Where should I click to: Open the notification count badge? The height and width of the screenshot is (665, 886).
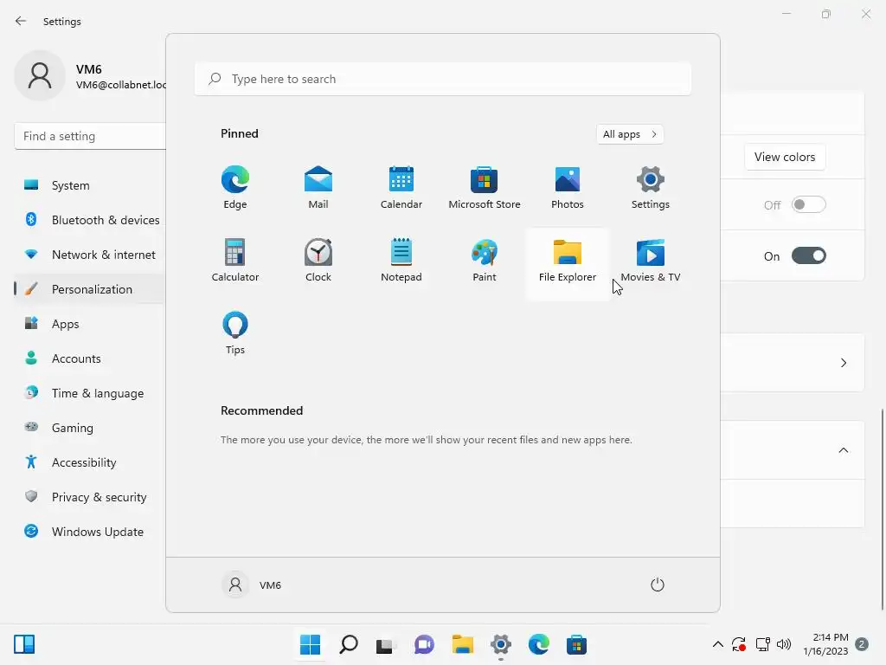(862, 644)
